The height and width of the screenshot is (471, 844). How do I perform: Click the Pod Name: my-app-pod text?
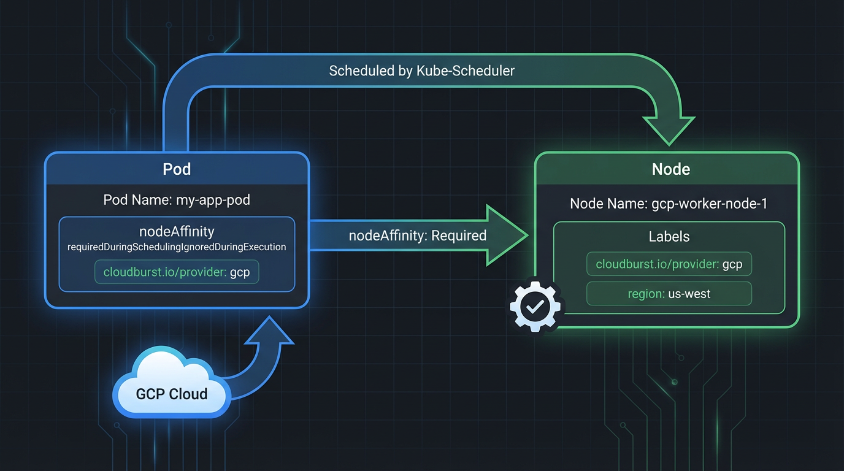coord(176,199)
